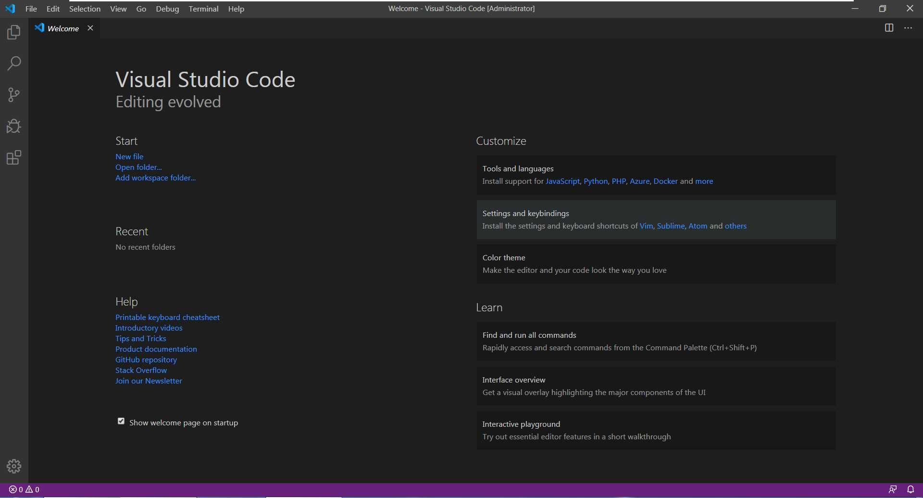The height and width of the screenshot is (498, 923).
Task: Open Printable keyboard cheatsheet link
Action: click(x=167, y=317)
